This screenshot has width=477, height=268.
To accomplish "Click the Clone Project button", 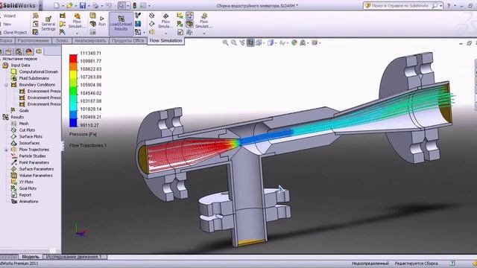I will (x=15, y=32).
